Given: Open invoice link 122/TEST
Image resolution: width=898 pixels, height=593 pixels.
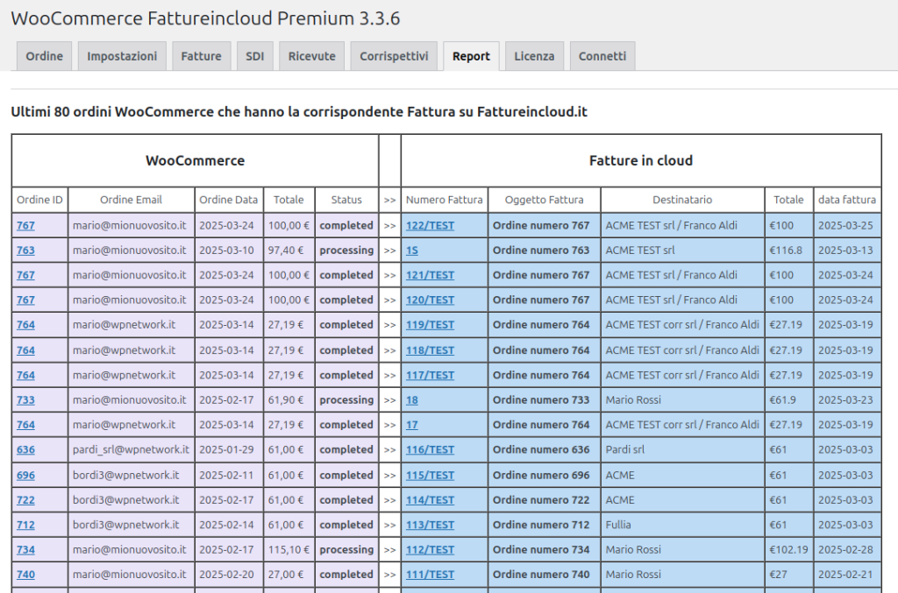Looking at the screenshot, I should (430, 225).
